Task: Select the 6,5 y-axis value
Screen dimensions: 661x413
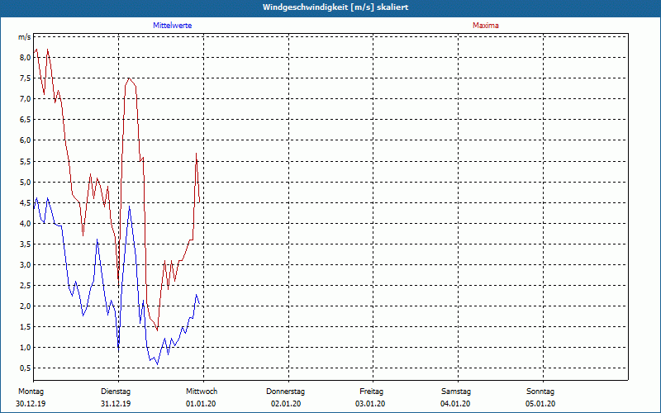Action: (26, 120)
